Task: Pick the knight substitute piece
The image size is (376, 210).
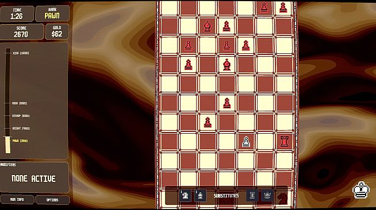Action: point(185,196)
